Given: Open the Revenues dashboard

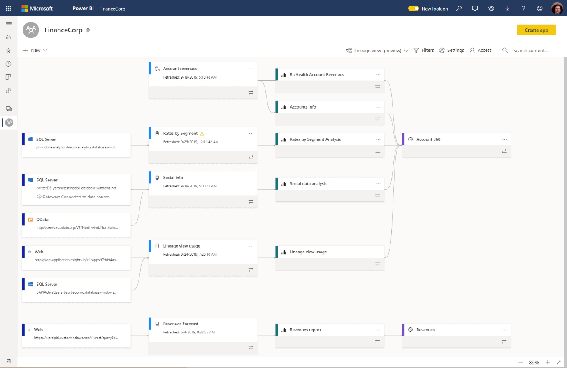Looking at the screenshot, I should click(425, 330).
